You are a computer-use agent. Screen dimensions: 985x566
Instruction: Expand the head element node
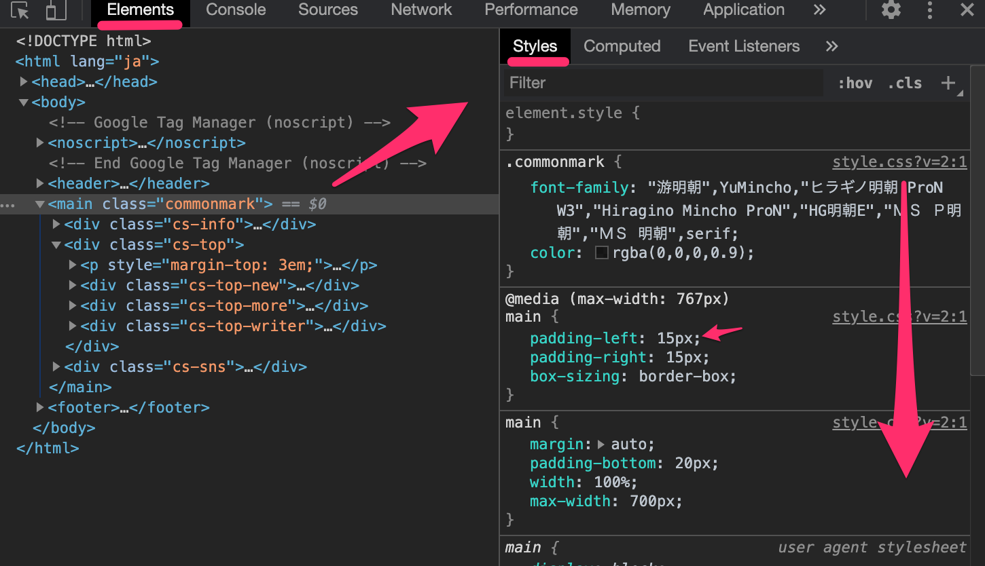pyautogui.click(x=24, y=81)
